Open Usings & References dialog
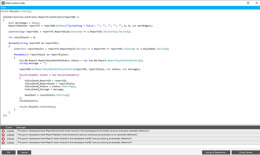The height and width of the screenshot is (155, 260). coord(216,152)
